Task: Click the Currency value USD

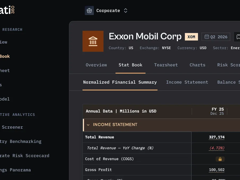Action: (203, 48)
